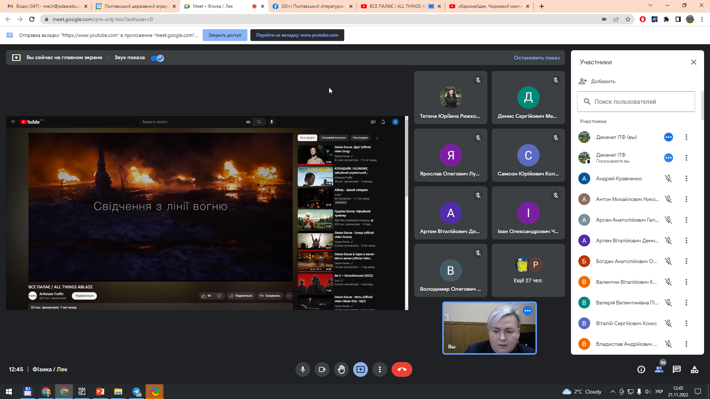Open a new browser tab
The width and height of the screenshot is (710, 399).
[542, 6]
